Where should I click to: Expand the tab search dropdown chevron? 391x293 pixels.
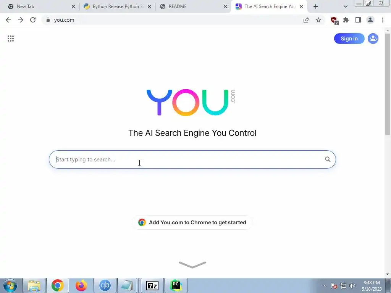[345, 6]
